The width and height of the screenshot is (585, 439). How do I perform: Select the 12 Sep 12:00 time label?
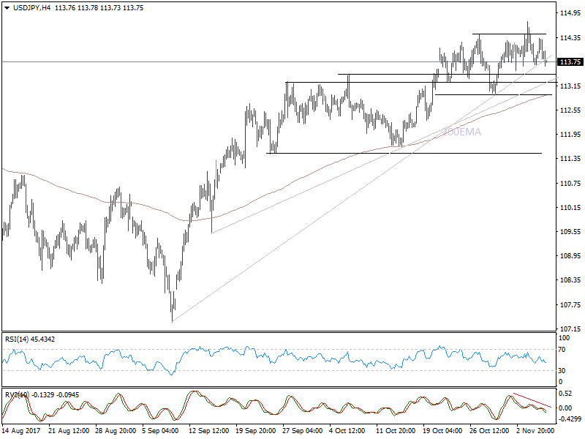tap(209, 431)
